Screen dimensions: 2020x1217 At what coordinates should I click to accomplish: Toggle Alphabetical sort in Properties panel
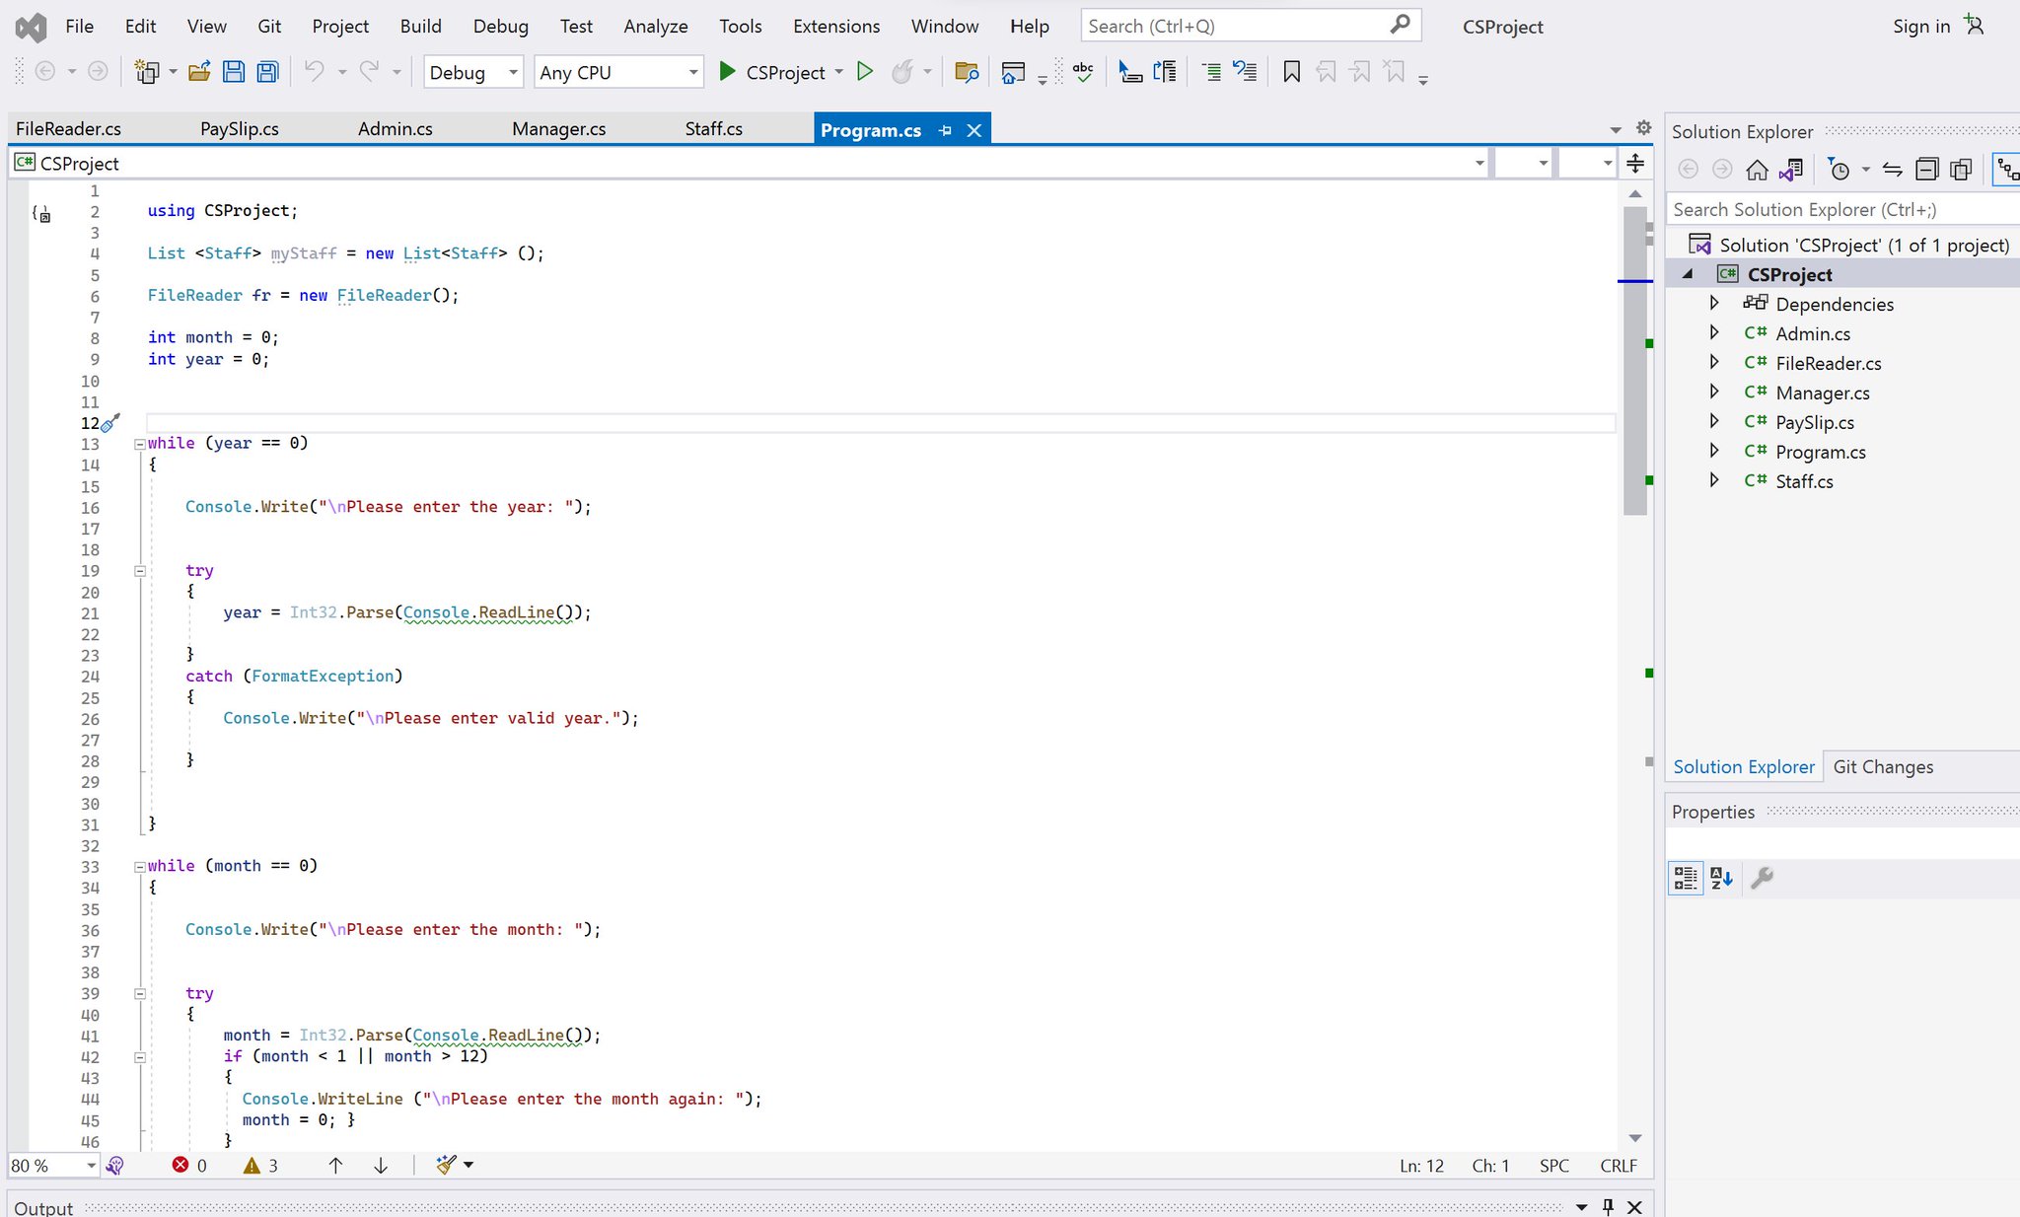(1721, 878)
